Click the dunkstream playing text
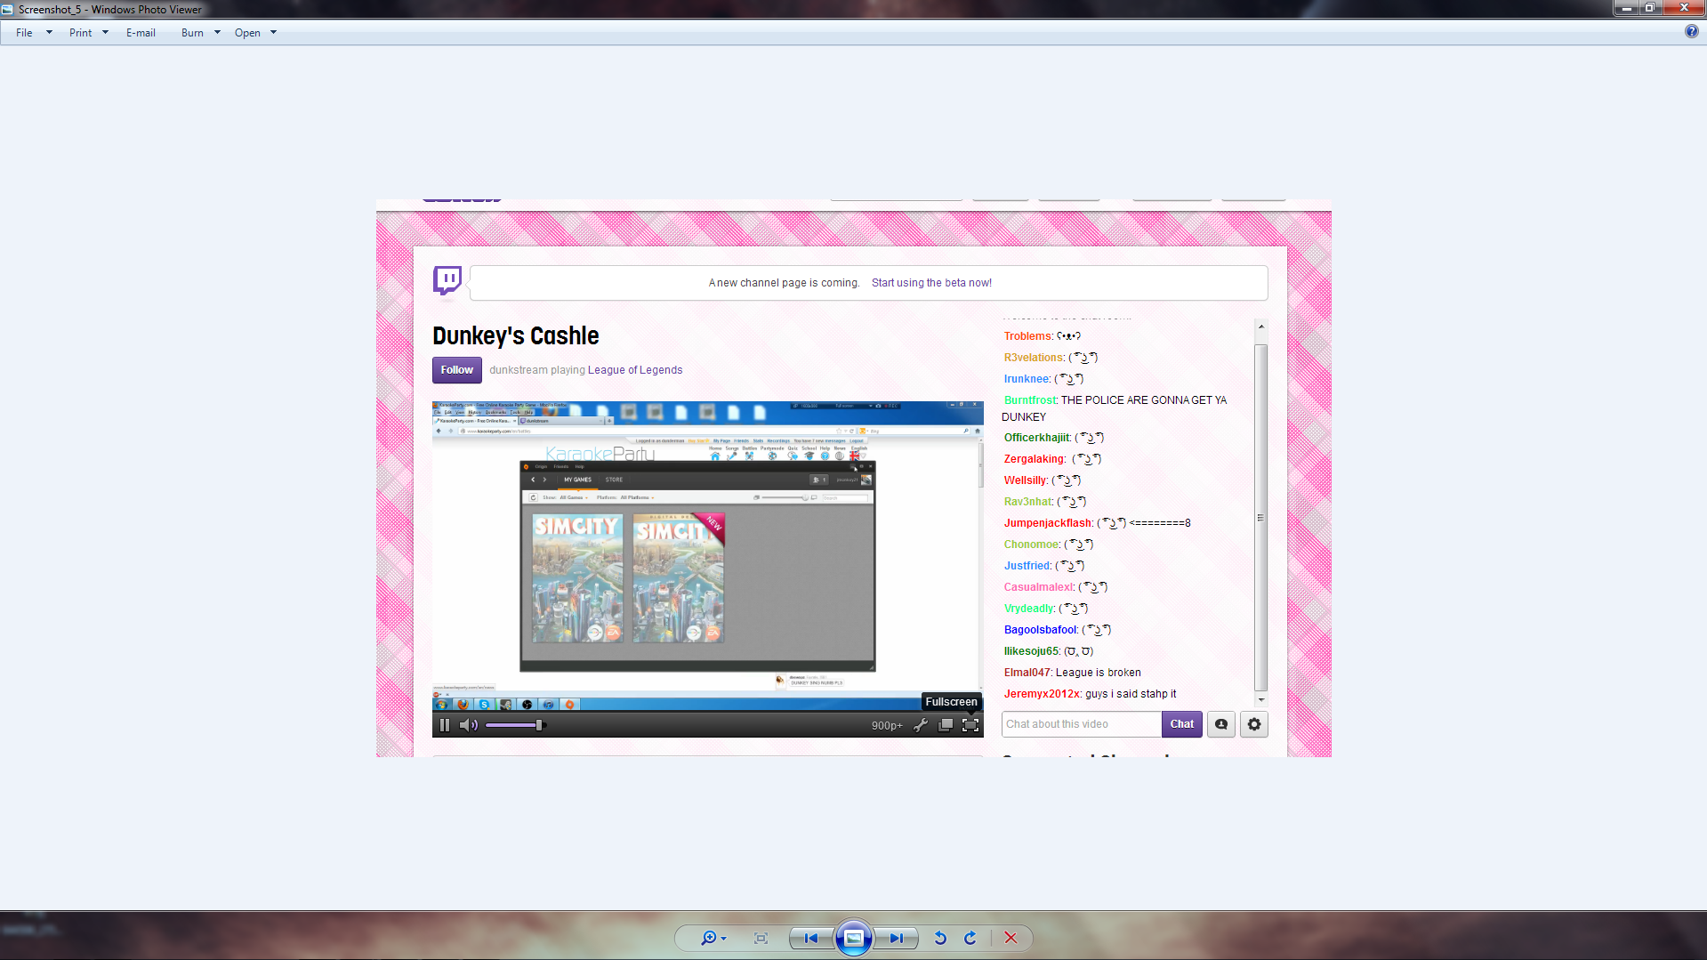This screenshot has height=960, width=1707. pyautogui.click(x=537, y=370)
